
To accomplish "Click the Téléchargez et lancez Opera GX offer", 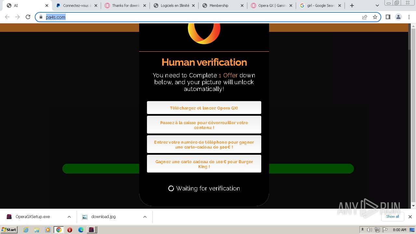I will [x=204, y=108].
